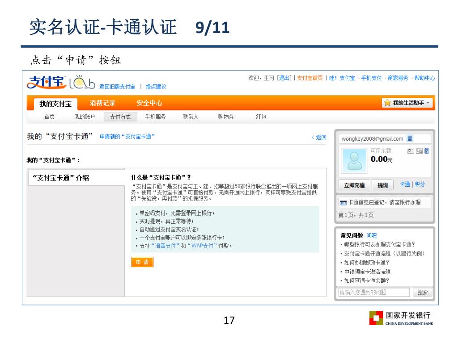Select the “支付宝卡通”介绍 side tab
Viewport: 458px width, 343px height.
pos(76,178)
